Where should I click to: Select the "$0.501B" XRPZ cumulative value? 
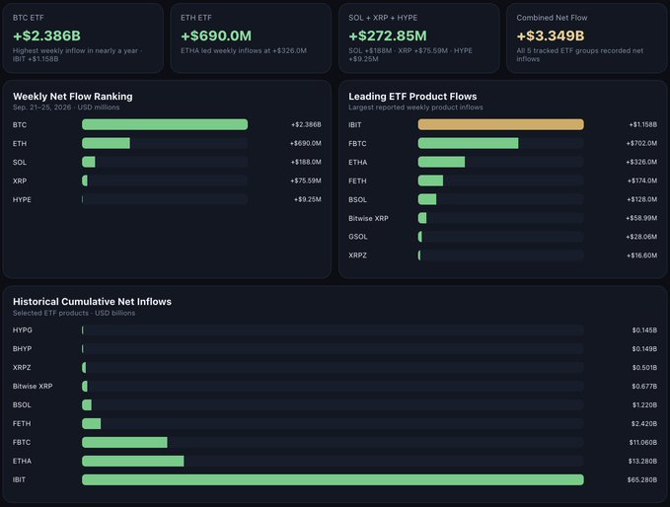point(644,368)
